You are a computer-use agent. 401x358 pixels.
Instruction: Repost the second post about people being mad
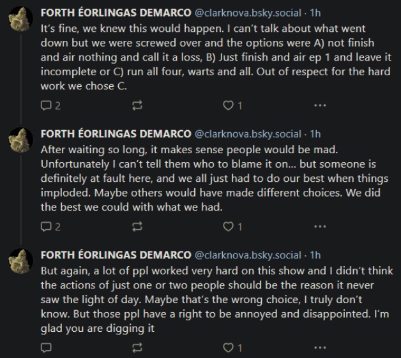click(x=136, y=226)
